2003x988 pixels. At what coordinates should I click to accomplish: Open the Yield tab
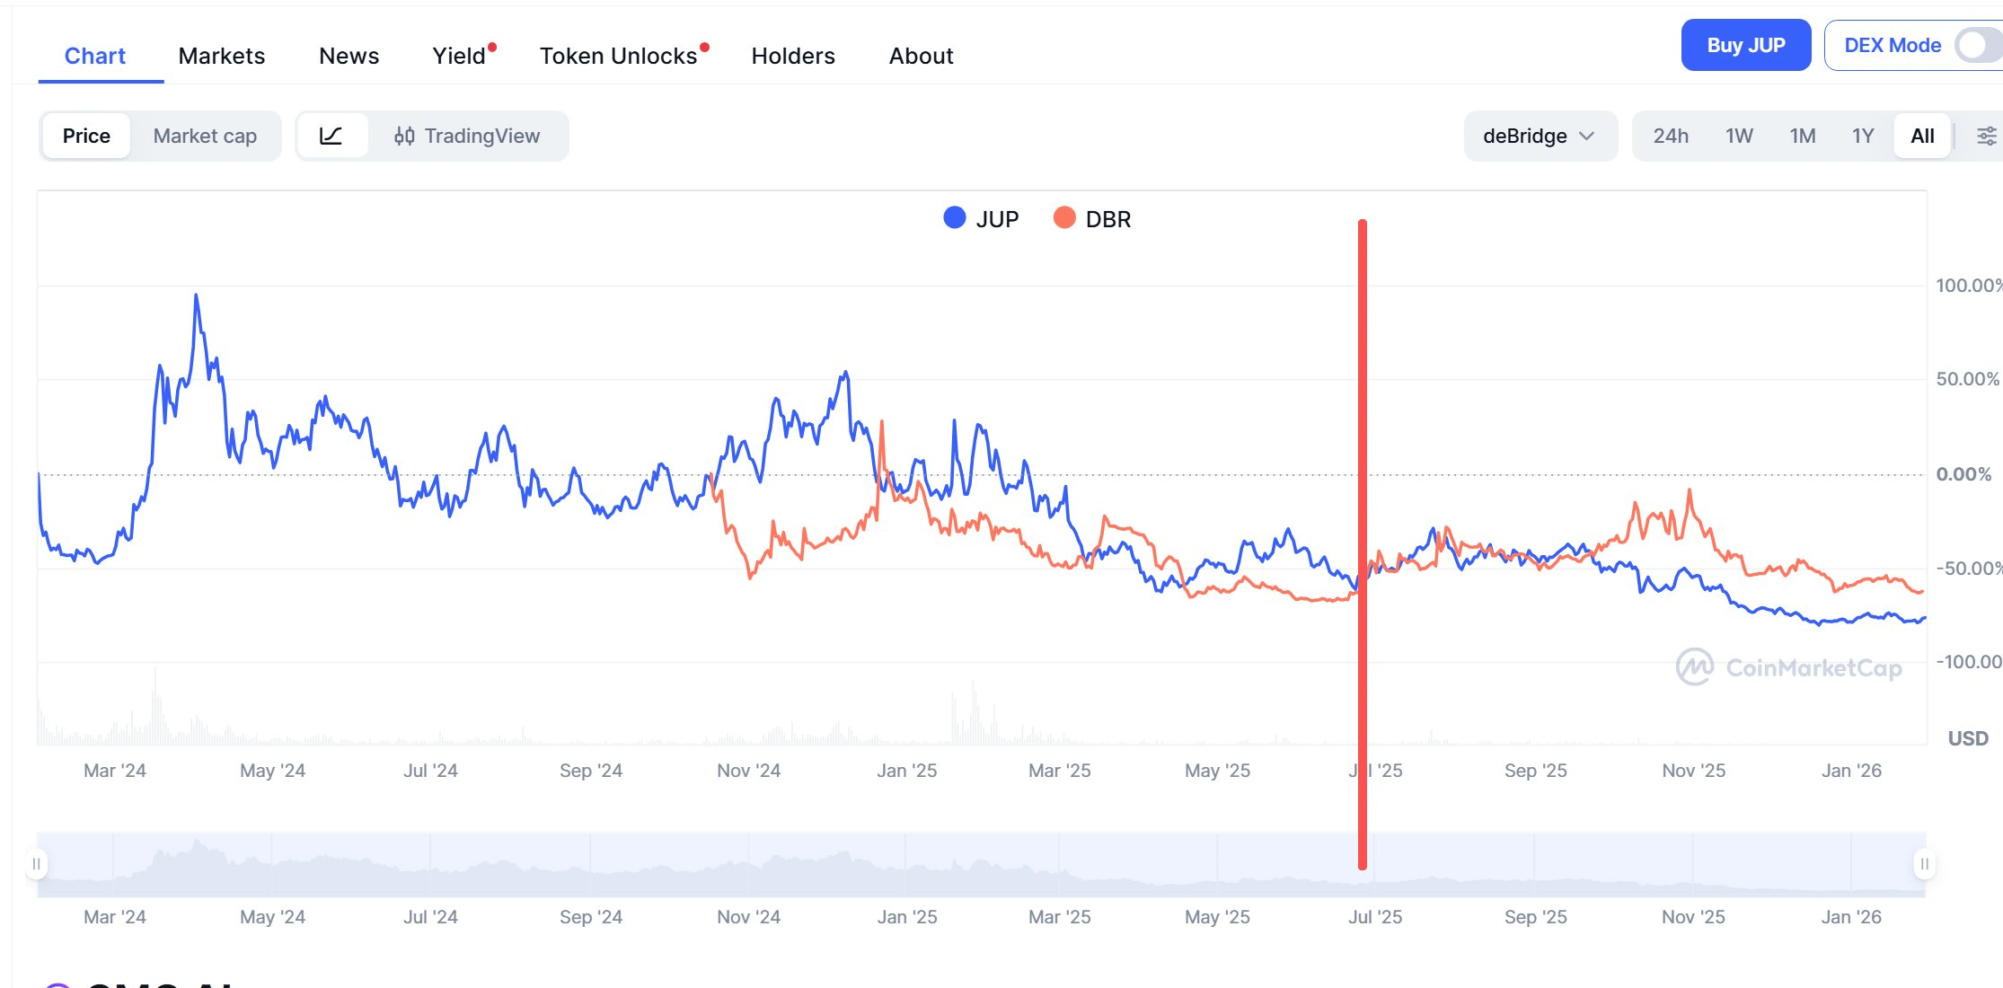click(459, 56)
